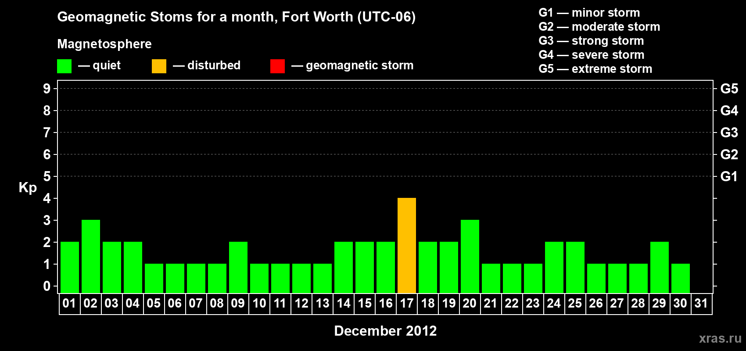Image resolution: width=746 pixels, height=351 pixels.
Task: Select the orange bar for day 17
Action: tap(407, 245)
